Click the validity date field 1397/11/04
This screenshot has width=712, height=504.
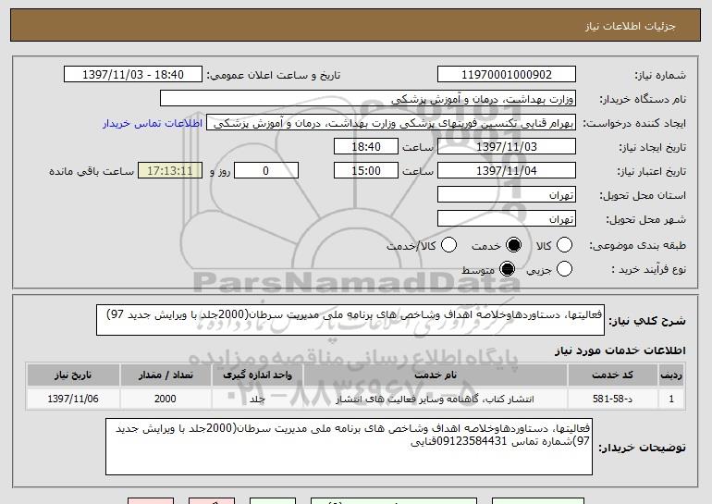coord(507,171)
